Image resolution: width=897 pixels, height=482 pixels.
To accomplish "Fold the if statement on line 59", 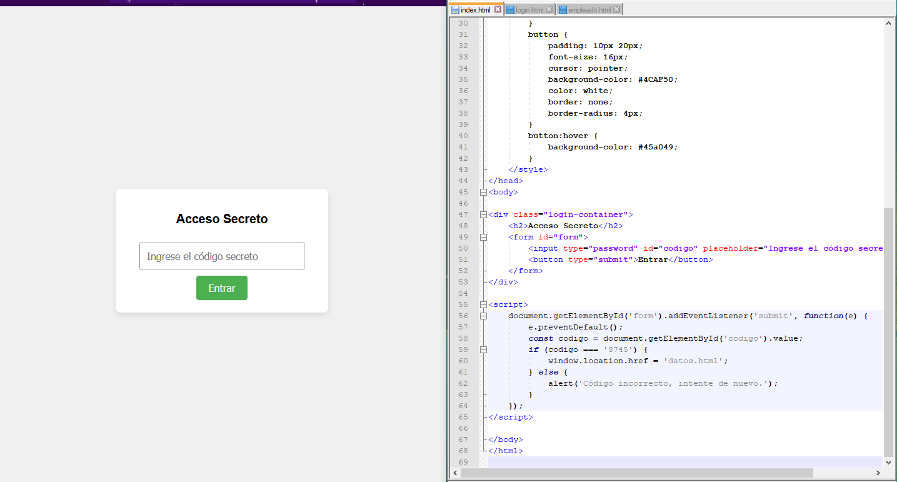I will pos(483,349).
